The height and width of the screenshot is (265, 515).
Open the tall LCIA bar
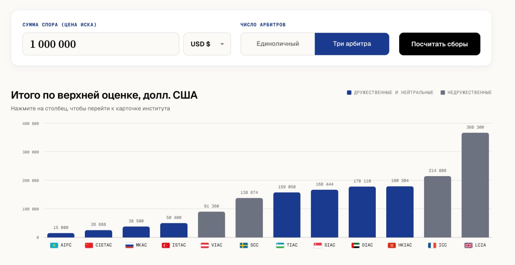tap(475, 185)
